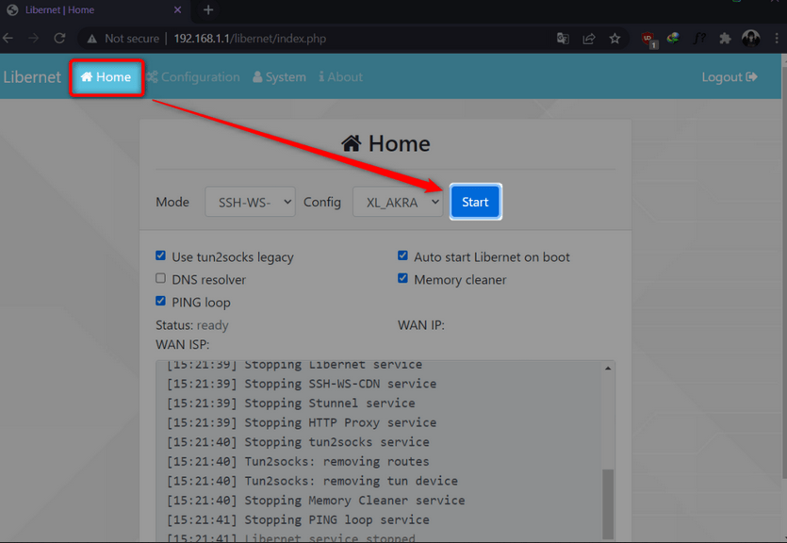787x543 pixels.
Task: Reload the page with the refresh icon
Action: (59, 38)
